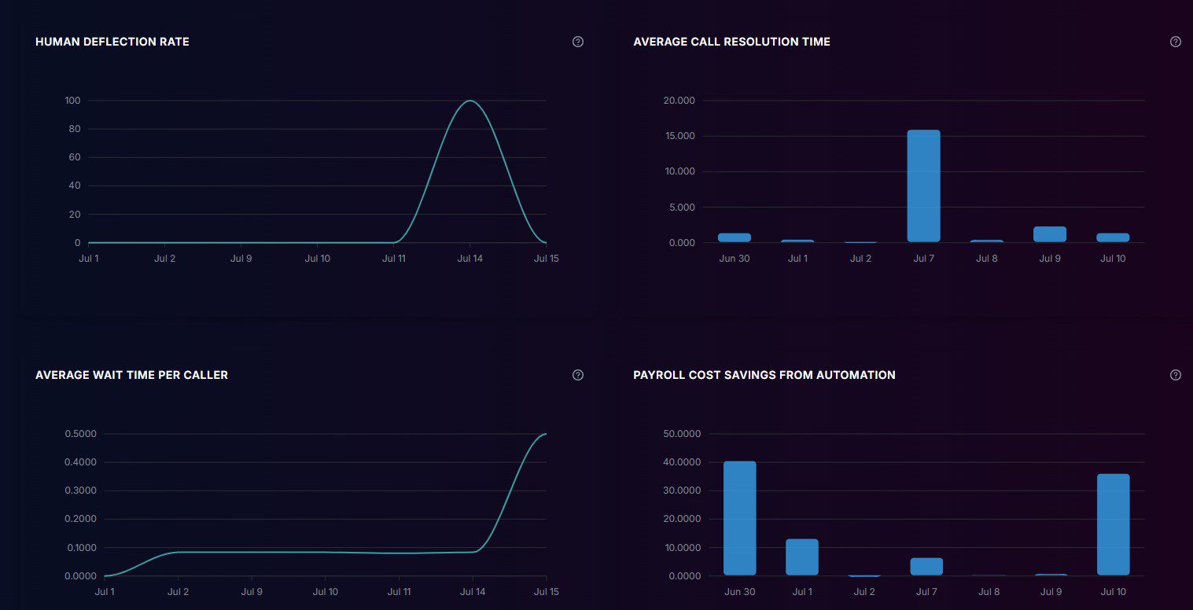Click the Human Deflection Rate title
Viewport: 1193px width, 610px height.
pyautogui.click(x=112, y=42)
